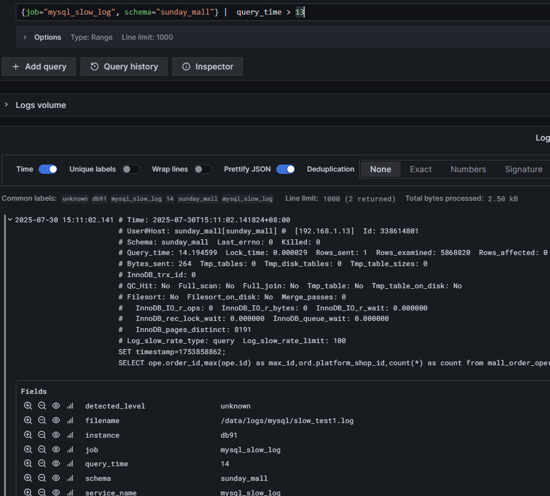Filter for value on job row
Viewport: 550px width, 496px height.
click(27, 449)
